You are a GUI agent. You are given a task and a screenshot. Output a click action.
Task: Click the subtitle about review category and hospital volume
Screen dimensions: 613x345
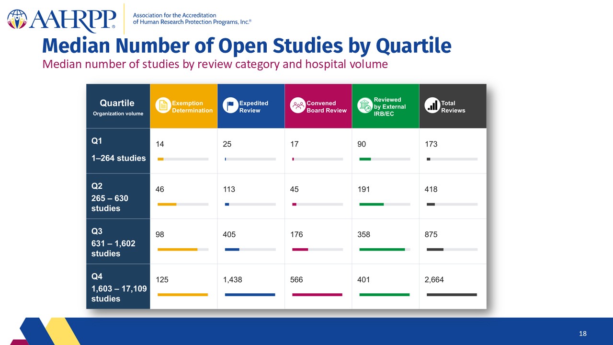click(x=215, y=64)
